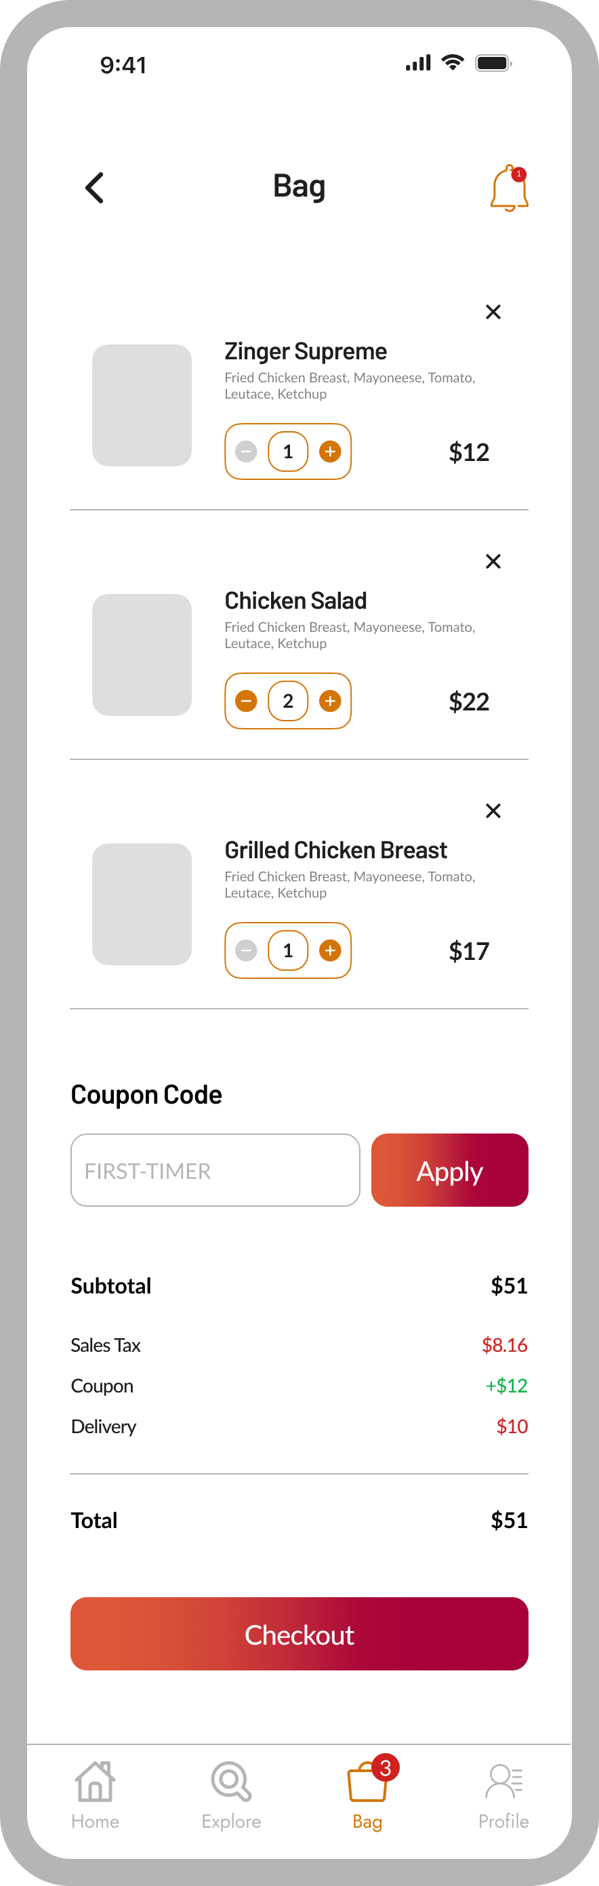
Task: Increase Chicken Salad quantity
Action: click(330, 702)
